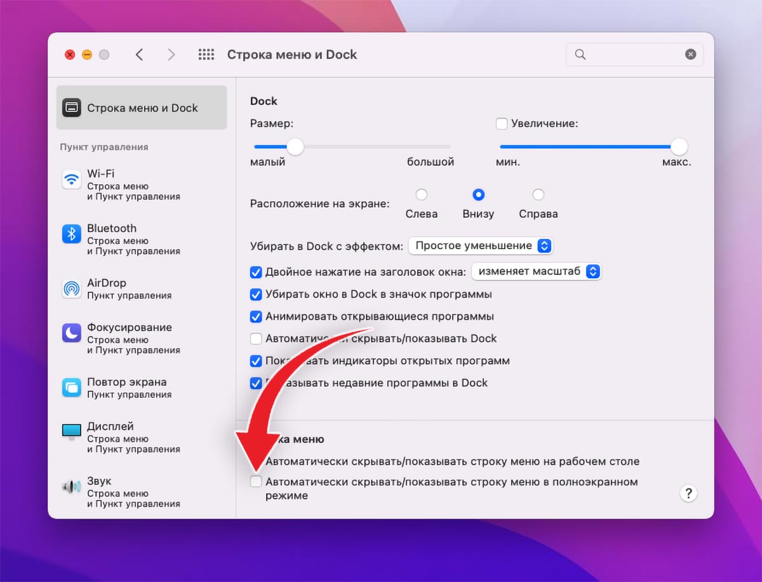Viewport: 762px width, 582px height.
Task: Click the Wi-Fi icon in sidebar
Action: tap(72, 179)
